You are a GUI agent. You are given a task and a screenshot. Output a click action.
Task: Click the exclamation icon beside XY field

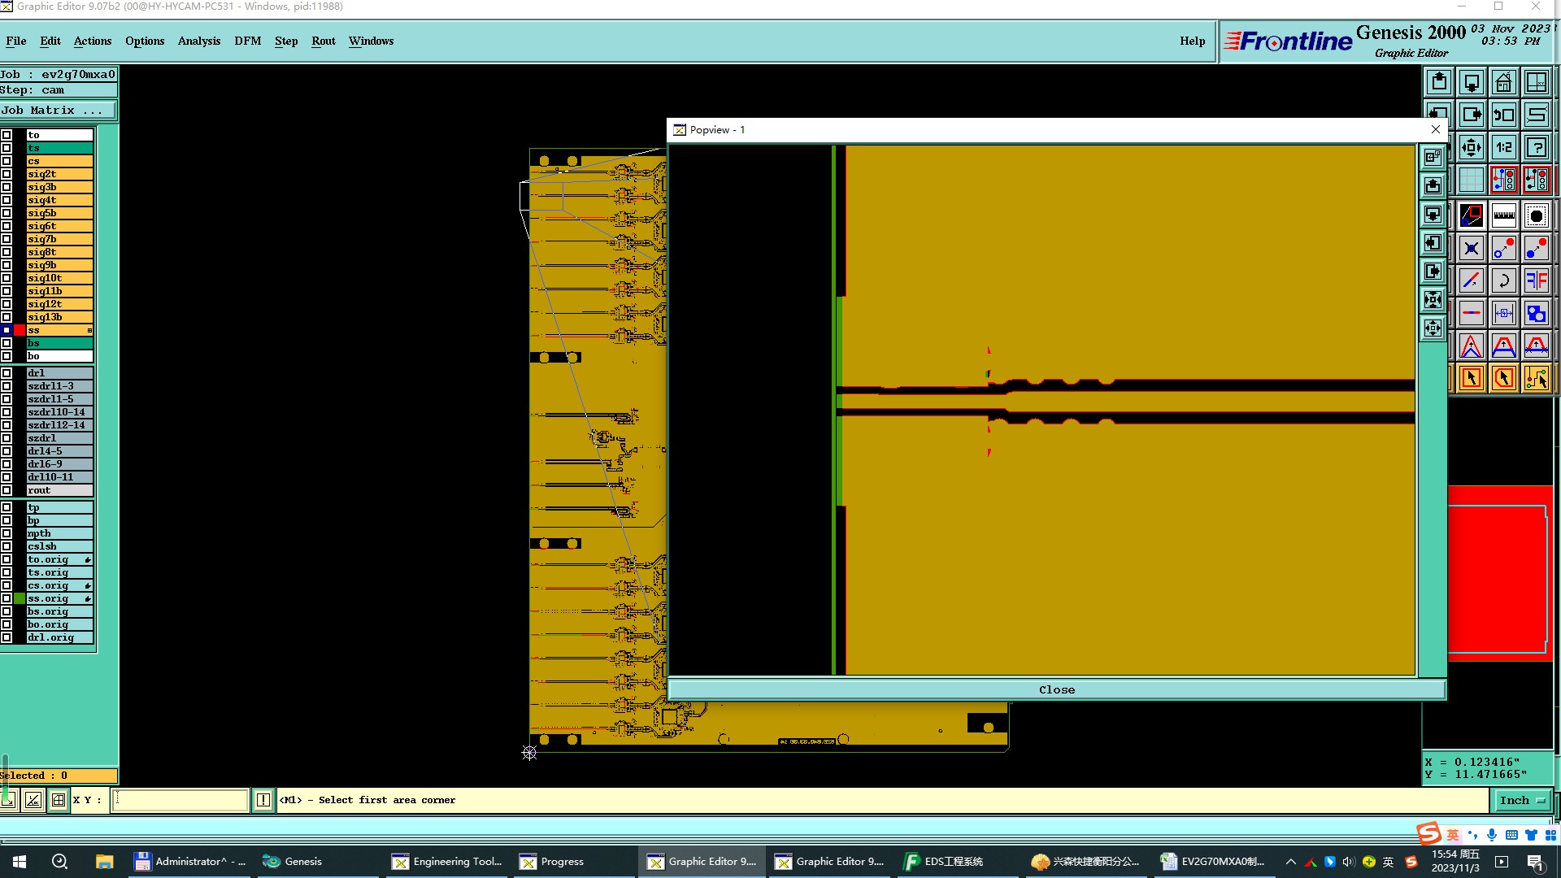click(263, 801)
